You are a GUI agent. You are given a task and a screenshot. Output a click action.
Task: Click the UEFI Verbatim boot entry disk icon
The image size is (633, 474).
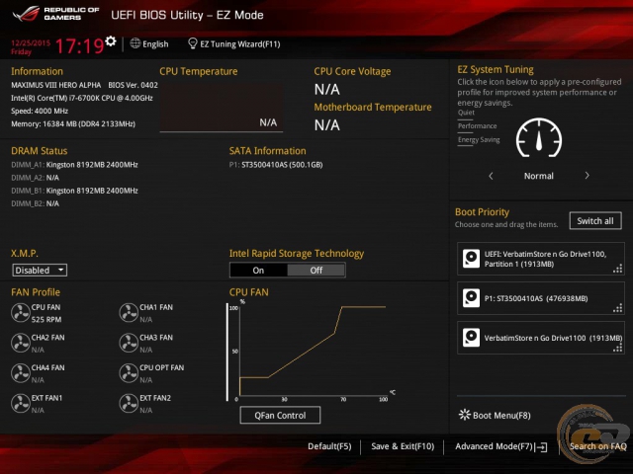tap(471, 259)
